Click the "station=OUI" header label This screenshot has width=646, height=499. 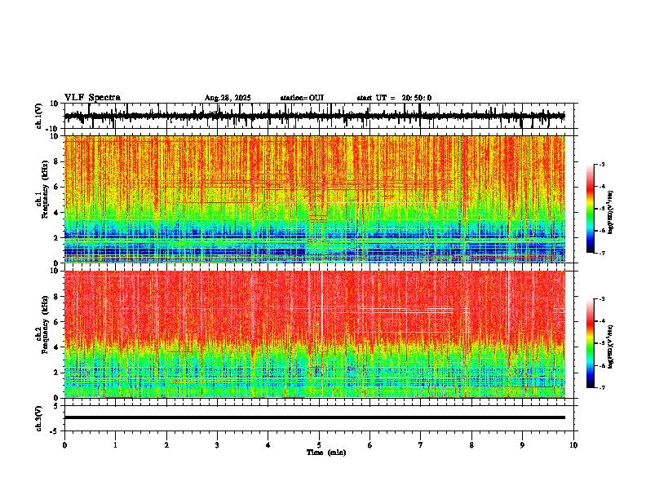coord(302,98)
